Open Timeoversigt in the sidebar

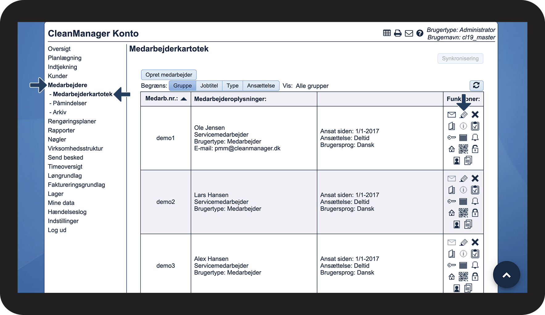pyautogui.click(x=65, y=167)
